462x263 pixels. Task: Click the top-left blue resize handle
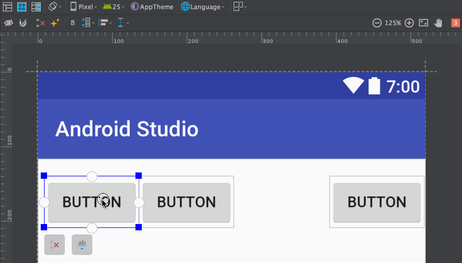44,176
